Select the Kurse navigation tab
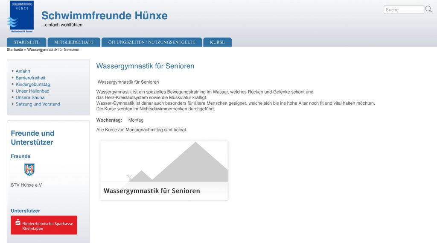Viewport: 437px width, 243px height. pos(217,42)
